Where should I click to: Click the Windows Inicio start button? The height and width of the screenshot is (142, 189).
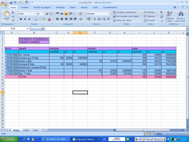tap(9, 139)
